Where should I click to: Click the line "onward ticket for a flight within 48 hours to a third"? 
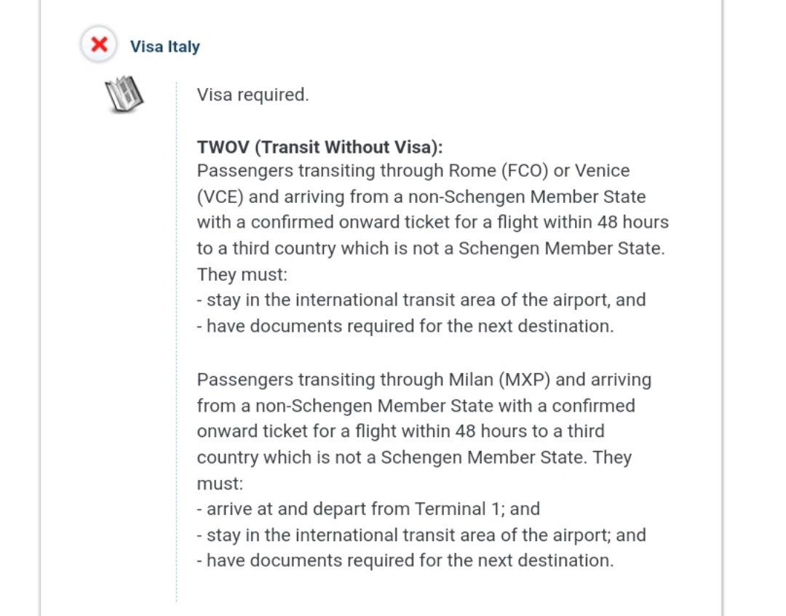click(x=400, y=431)
